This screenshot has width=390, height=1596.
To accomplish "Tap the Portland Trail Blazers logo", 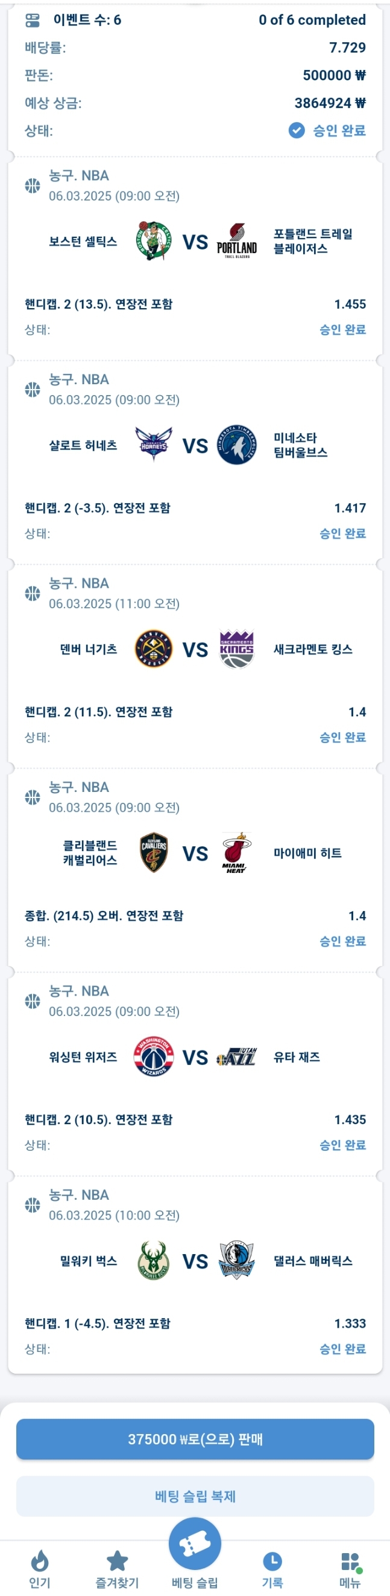I will click(x=237, y=241).
